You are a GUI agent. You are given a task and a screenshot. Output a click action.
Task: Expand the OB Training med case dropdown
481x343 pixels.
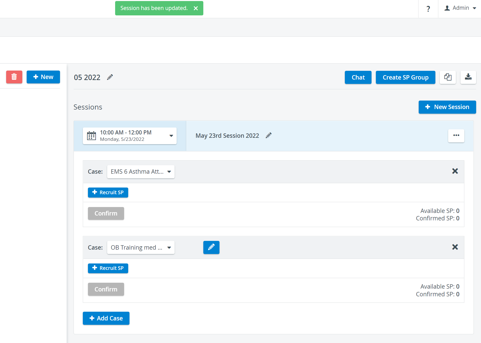pyautogui.click(x=141, y=248)
